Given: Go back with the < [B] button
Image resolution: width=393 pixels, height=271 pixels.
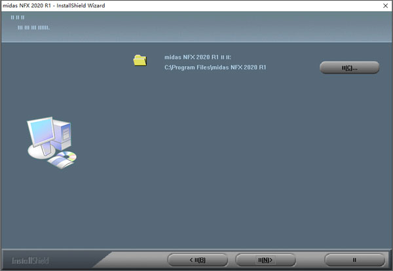Looking at the screenshot, I should tap(198, 260).
